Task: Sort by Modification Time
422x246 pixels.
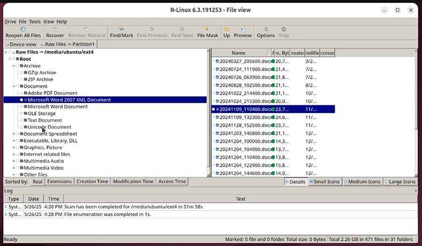Action: 133,181
